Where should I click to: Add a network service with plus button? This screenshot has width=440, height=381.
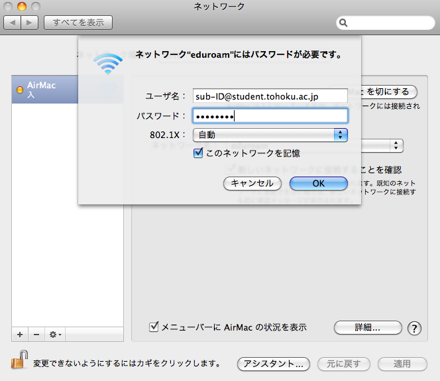20,334
